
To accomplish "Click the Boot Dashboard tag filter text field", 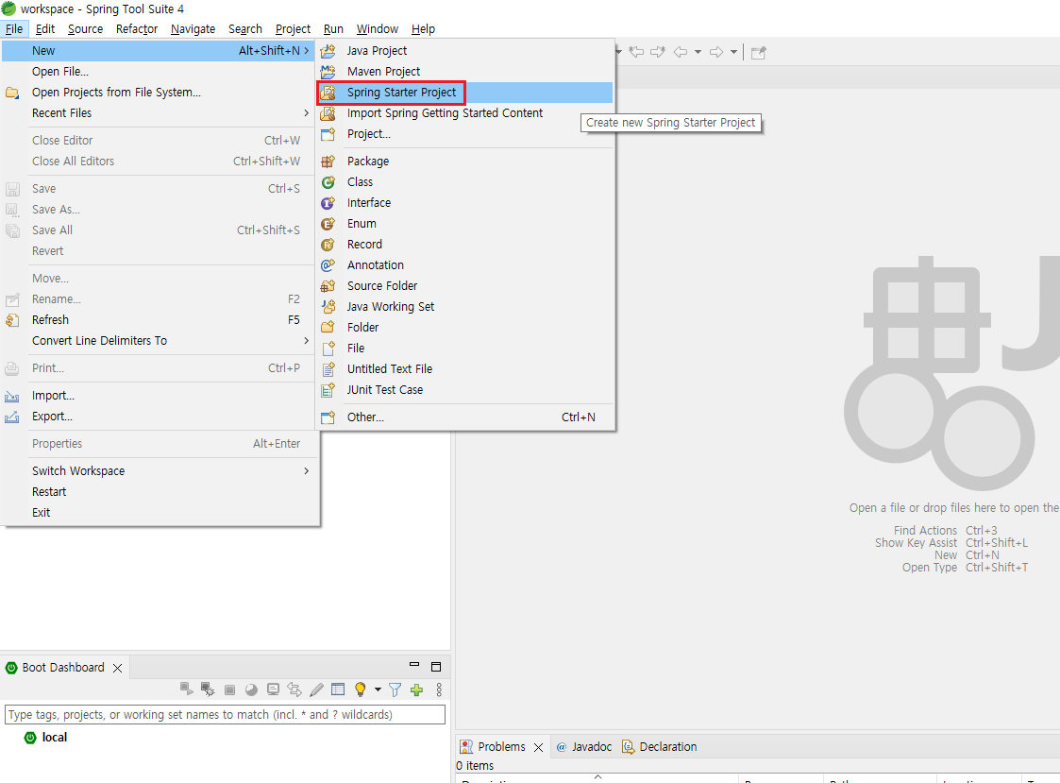I will pos(225,714).
